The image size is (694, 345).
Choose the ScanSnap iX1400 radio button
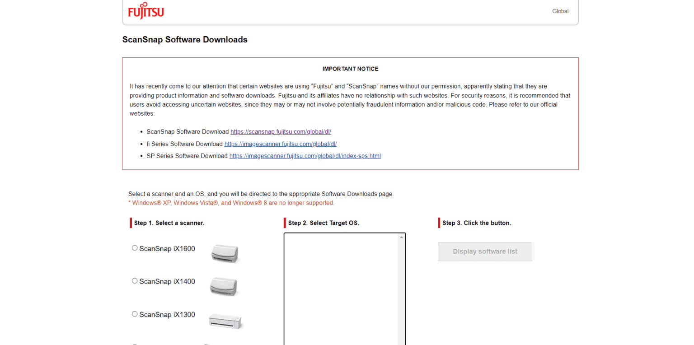(135, 281)
